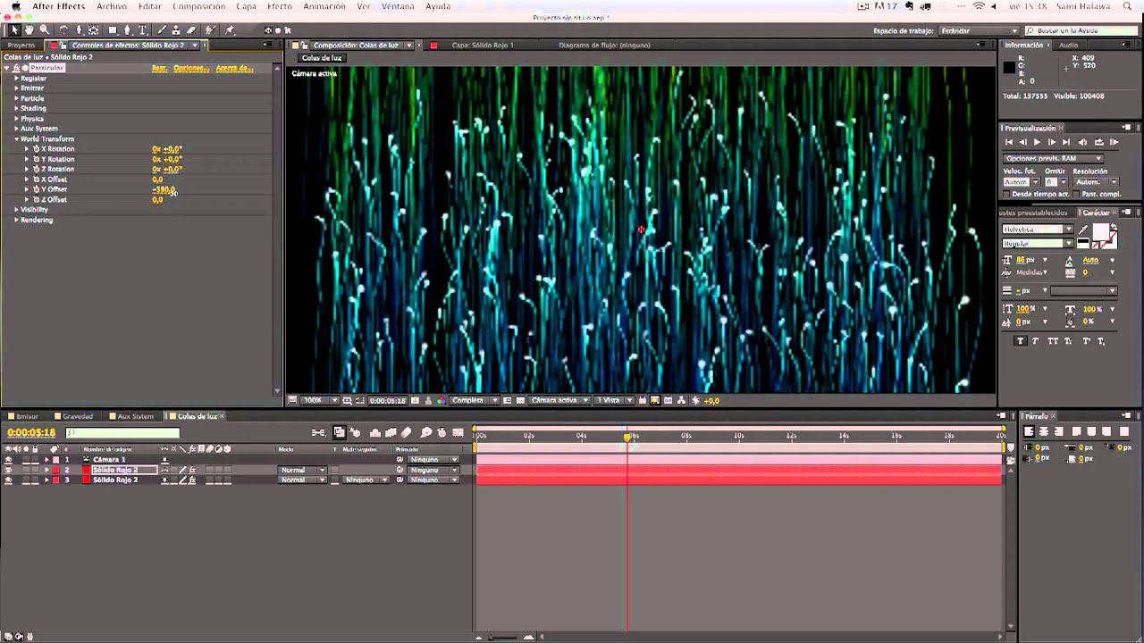Click the timeline zoom slider at bottom
This screenshot has height=643, width=1144.
point(503,637)
